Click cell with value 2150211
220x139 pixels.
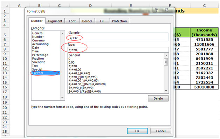pyautogui.click(x=204, y=64)
